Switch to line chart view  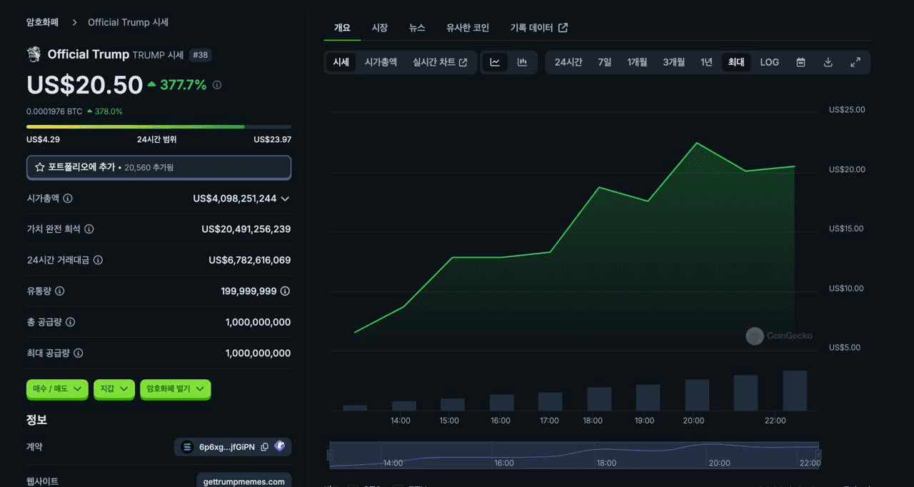click(x=495, y=62)
